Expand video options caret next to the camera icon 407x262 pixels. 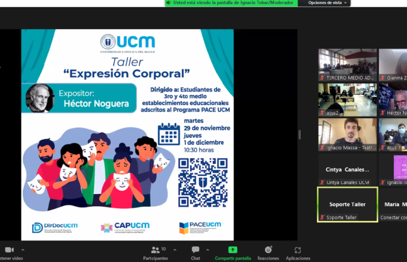[23, 250]
